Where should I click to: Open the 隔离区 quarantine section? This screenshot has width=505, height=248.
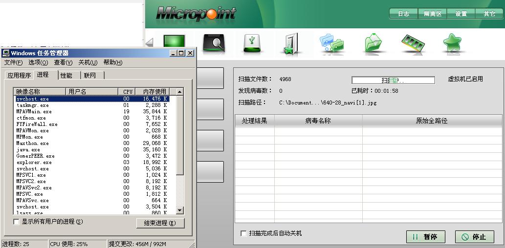point(432,14)
